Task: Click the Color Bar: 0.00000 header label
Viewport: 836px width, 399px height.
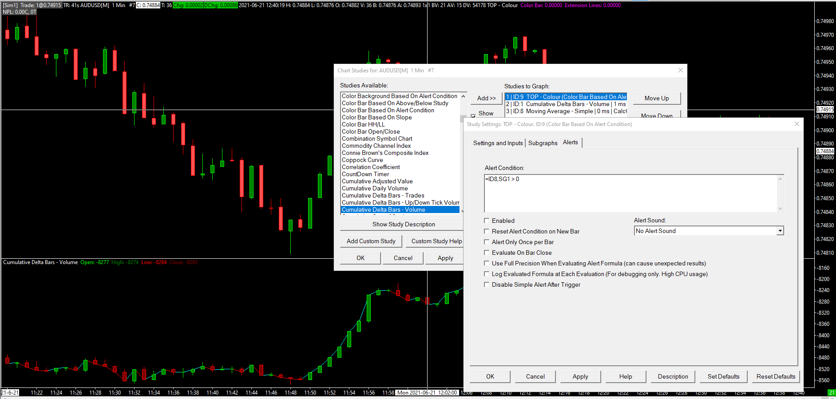Action: coord(541,5)
